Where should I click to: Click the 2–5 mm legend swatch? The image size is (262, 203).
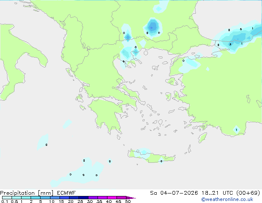coord(36,198)
